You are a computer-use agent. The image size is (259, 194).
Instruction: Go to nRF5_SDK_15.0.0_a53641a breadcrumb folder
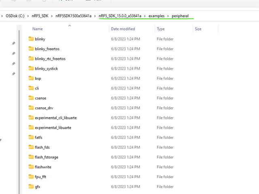click(120, 16)
